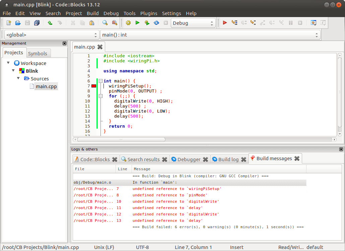This screenshot has height=251, width=345.
Task: Click the Build and run icon
Action: (x=147, y=23)
